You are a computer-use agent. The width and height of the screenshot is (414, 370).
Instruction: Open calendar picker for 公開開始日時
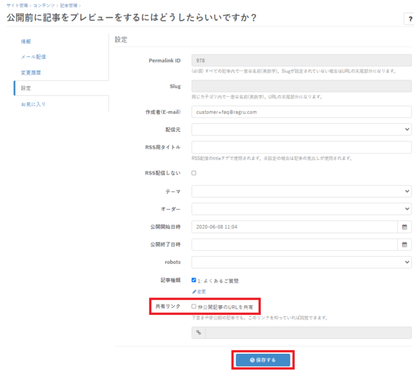coord(404,227)
